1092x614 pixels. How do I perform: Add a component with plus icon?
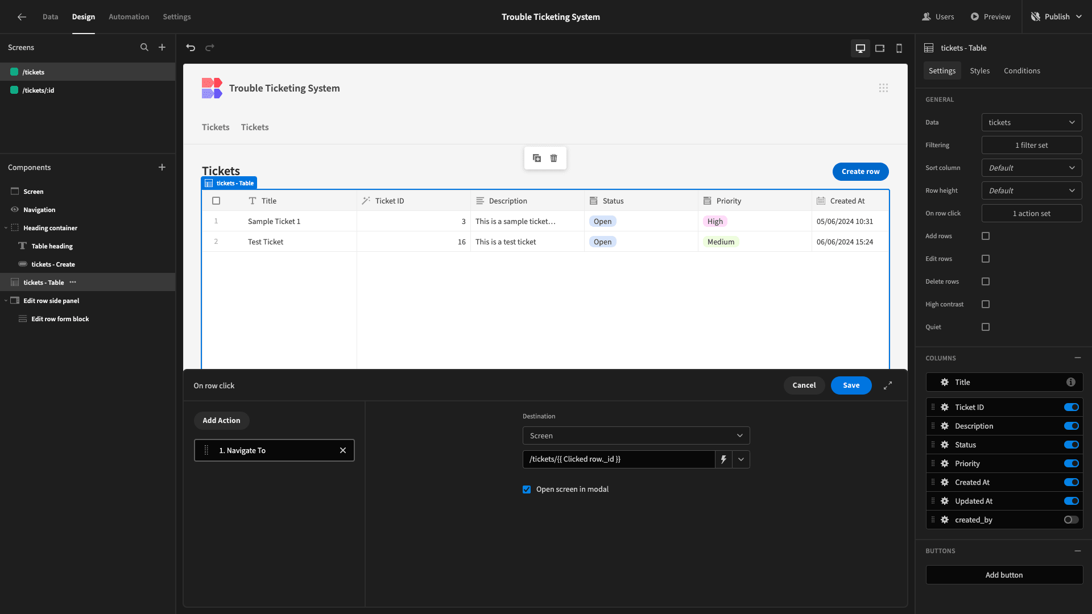coord(162,167)
